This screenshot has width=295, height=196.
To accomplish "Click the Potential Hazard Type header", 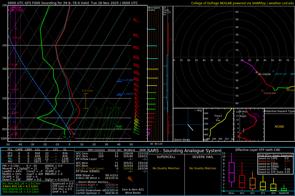I will pos(279,111).
